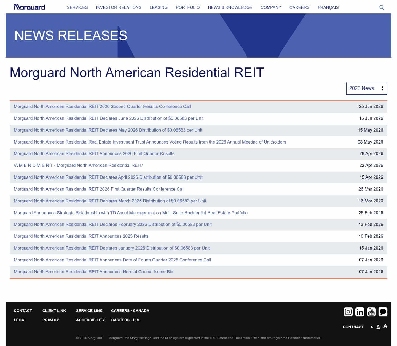Image resolution: width=397 pixels, height=346 pixels.
Task: Open 2026 First Quarter Results release
Action: coord(94,153)
